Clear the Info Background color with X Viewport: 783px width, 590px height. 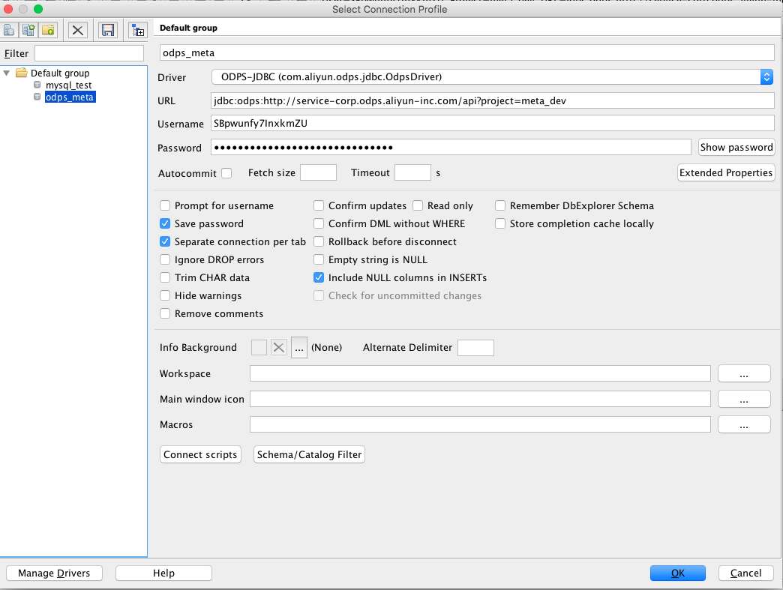pyautogui.click(x=279, y=347)
